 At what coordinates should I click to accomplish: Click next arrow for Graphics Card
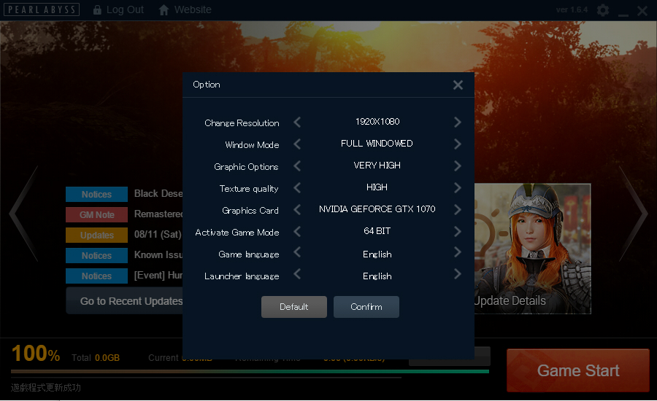[x=457, y=209]
